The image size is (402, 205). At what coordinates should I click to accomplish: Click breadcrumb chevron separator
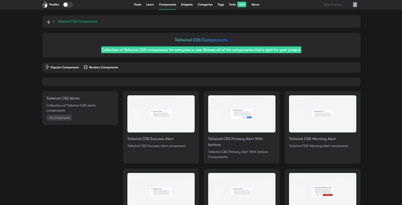tap(54, 22)
